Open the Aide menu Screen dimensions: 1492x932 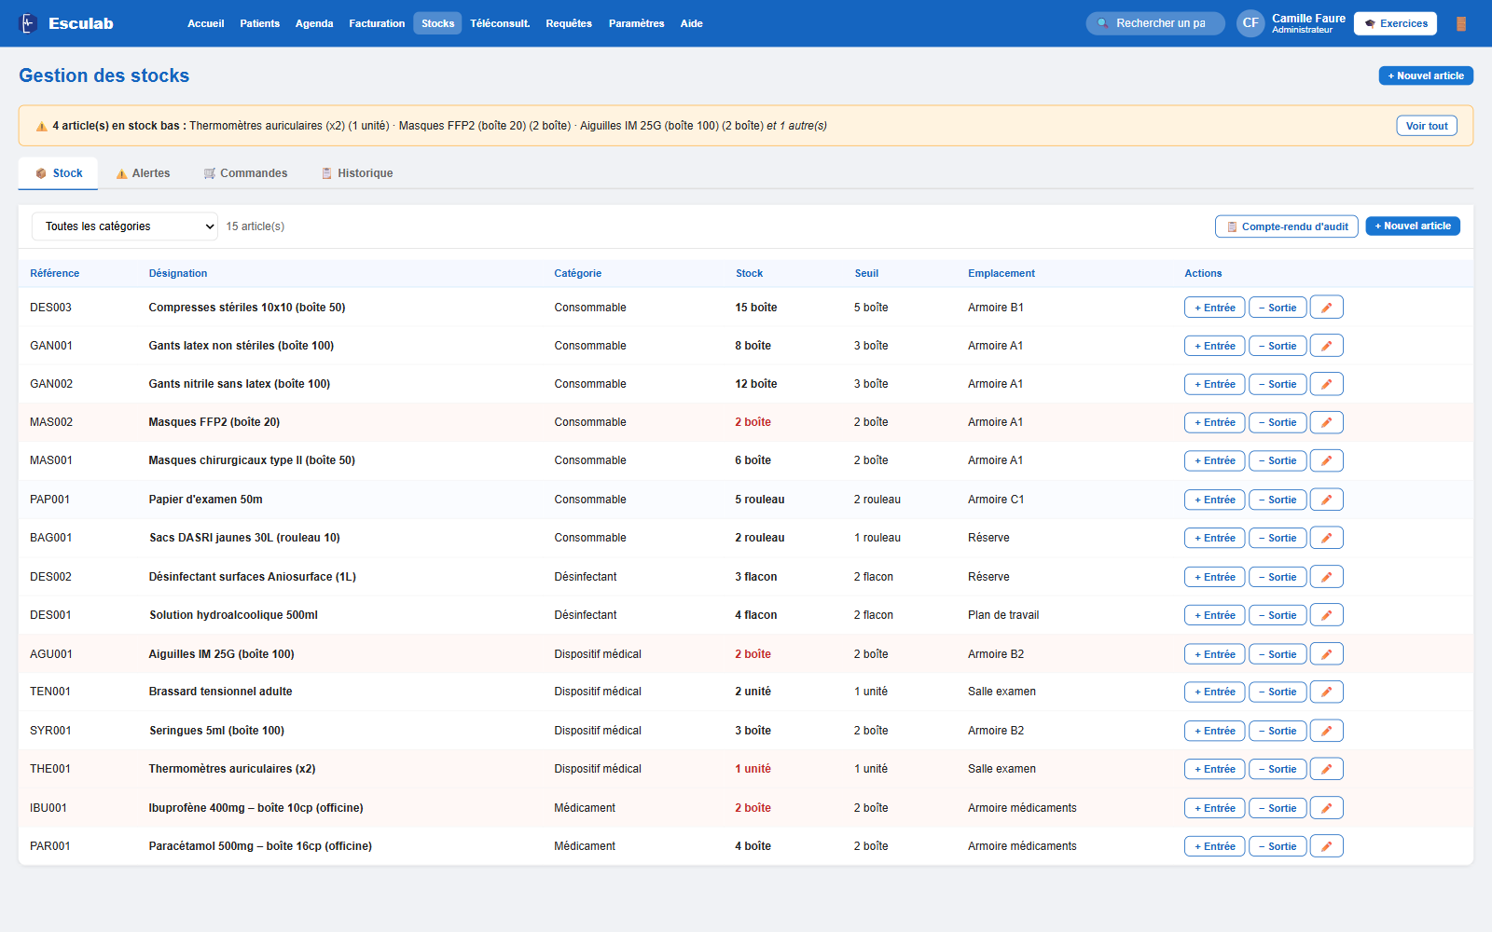(x=692, y=23)
